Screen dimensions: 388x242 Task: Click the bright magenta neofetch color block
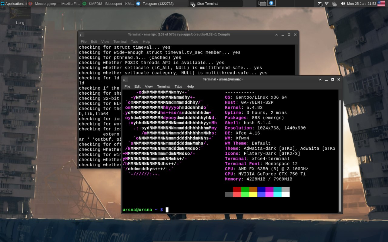tap(269, 195)
